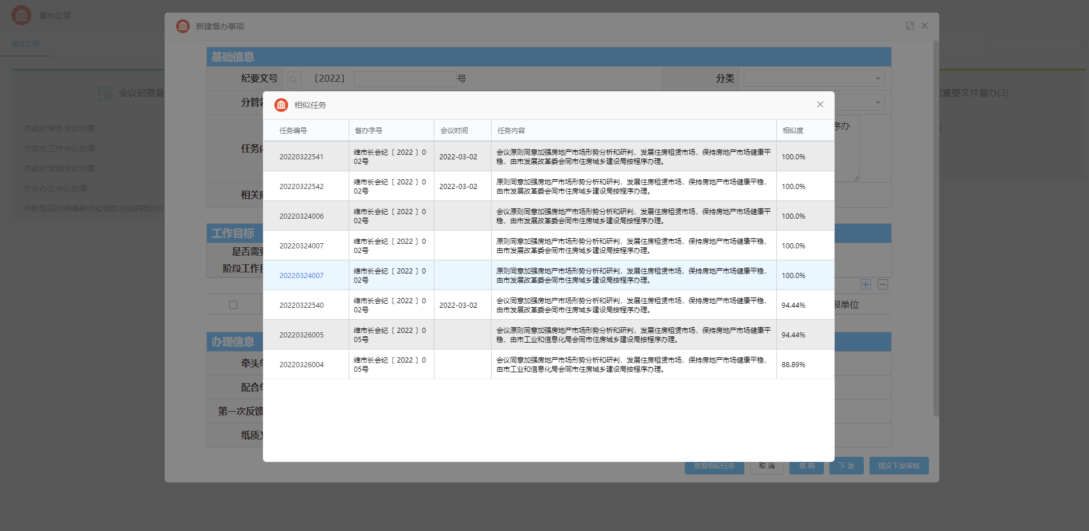Click the 提交下发审核 button
The height and width of the screenshot is (531, 1089).
tap(899, 466)
